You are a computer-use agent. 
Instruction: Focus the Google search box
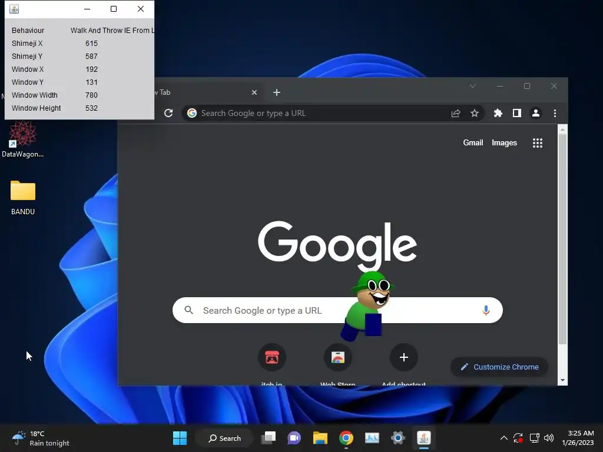tap(337, 310)
